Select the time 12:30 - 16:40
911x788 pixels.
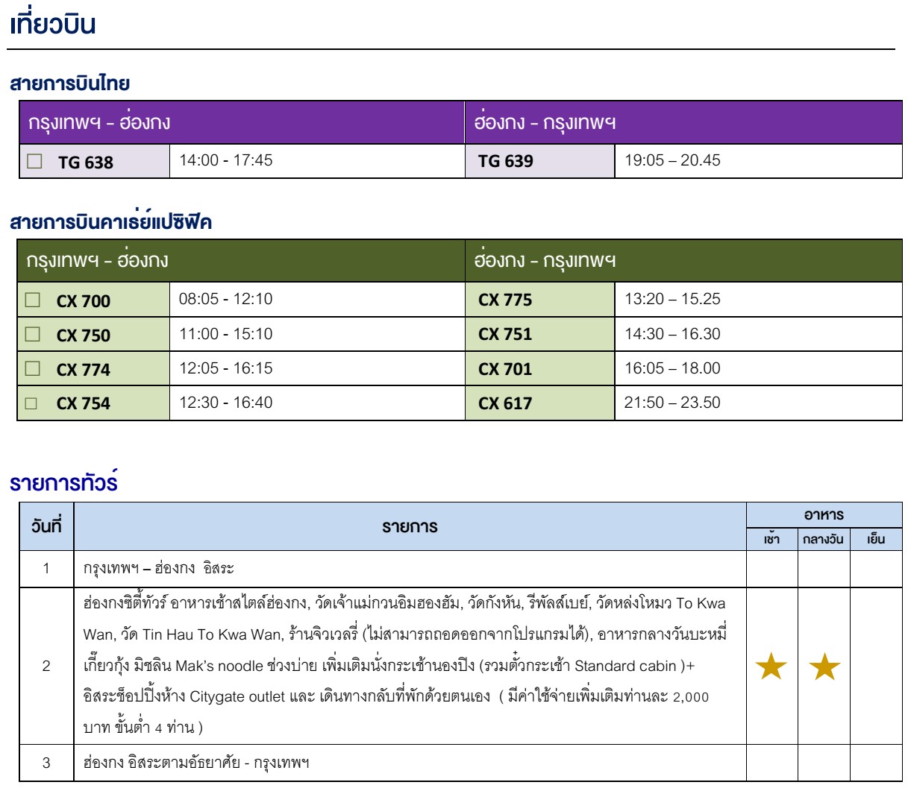pyautogui.click(x=225, y=402)
